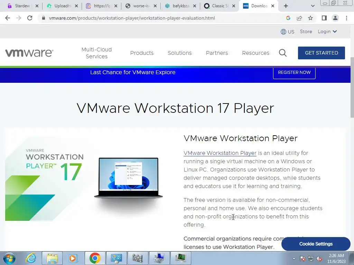Open the Solutions menu
The height and width of the screenshot is (265, 354).
tap(179, 53)
